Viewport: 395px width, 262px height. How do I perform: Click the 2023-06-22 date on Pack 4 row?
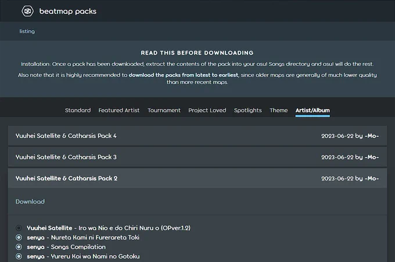[337, 136]
